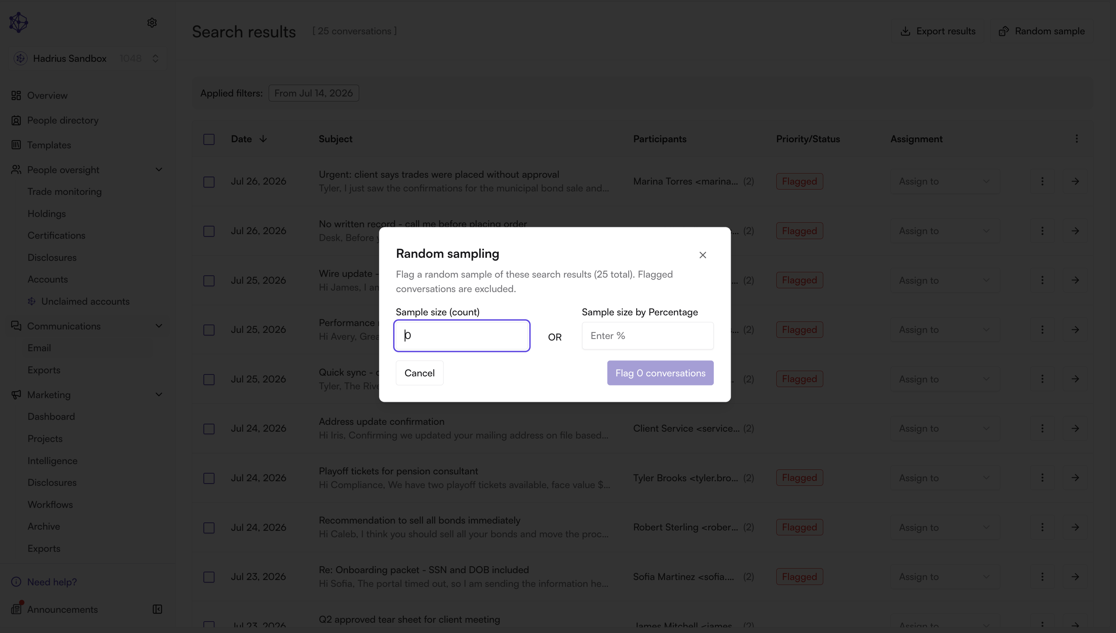Click Flag 0 conversations button
The height and width of the screenshot is (633, 1116).
tap(660, 373)
